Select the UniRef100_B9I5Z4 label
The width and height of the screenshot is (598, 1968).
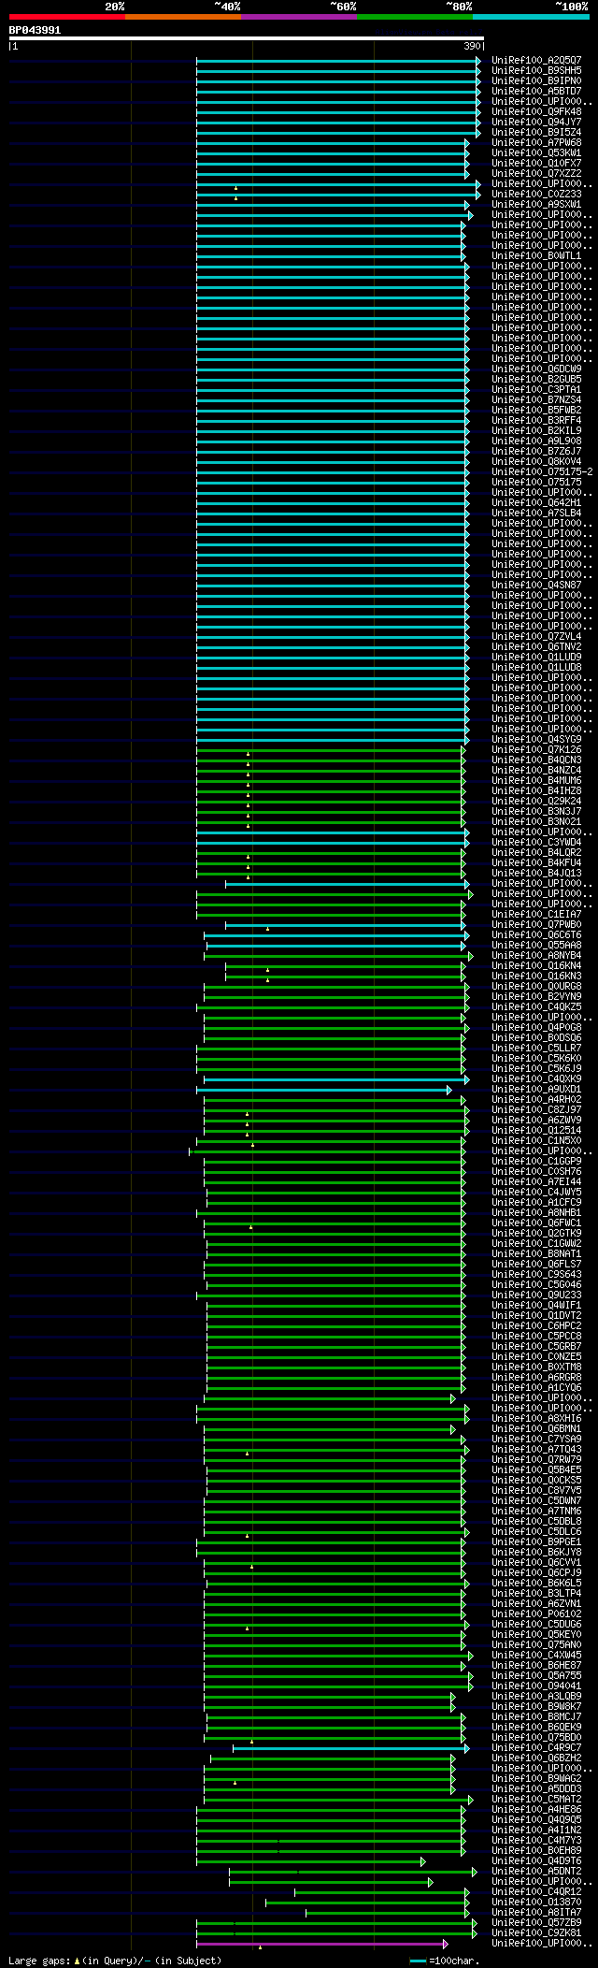click(x=536, y=132)
